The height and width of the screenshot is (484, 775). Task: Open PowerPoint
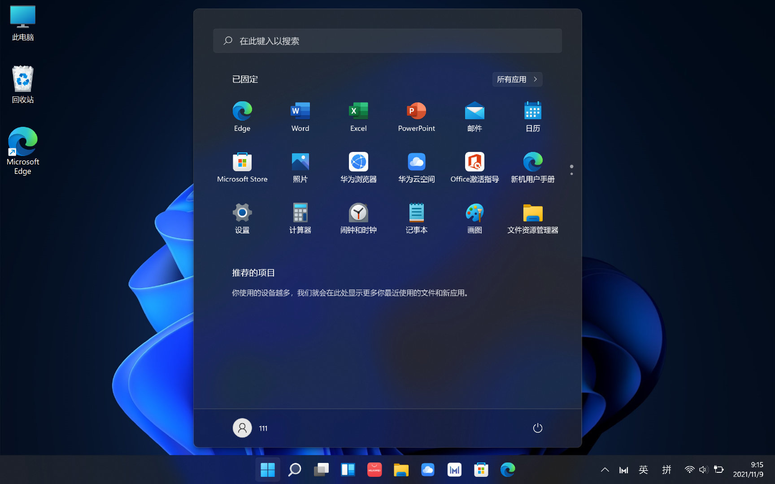(x=416, y=117)
